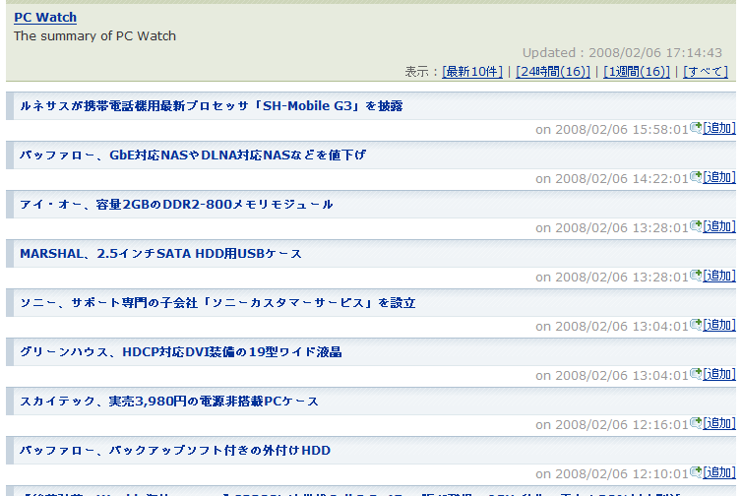The image size is (742, 496).
Task: Click add icon for Sony Customer Service entry
Action: click(x=696, y=324)
